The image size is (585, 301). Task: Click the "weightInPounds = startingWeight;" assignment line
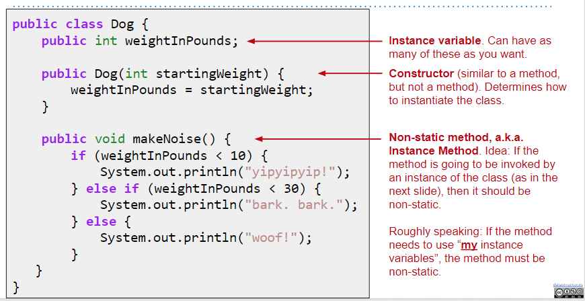192,90
